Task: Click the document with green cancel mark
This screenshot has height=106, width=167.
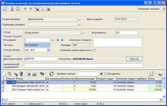Action: click(x=48, y=9)
